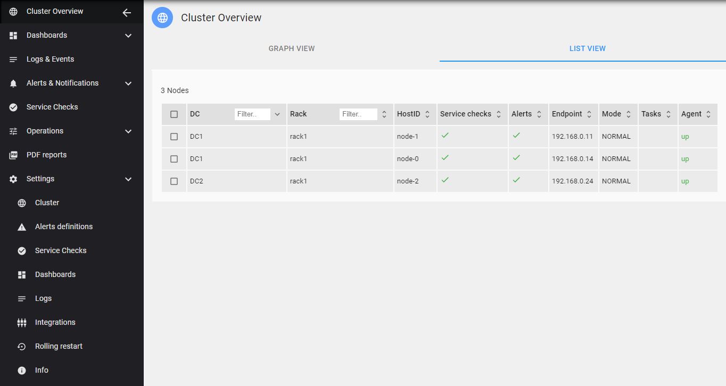Click the bell icon for Alerts & Notifications

tap(14, 83)
